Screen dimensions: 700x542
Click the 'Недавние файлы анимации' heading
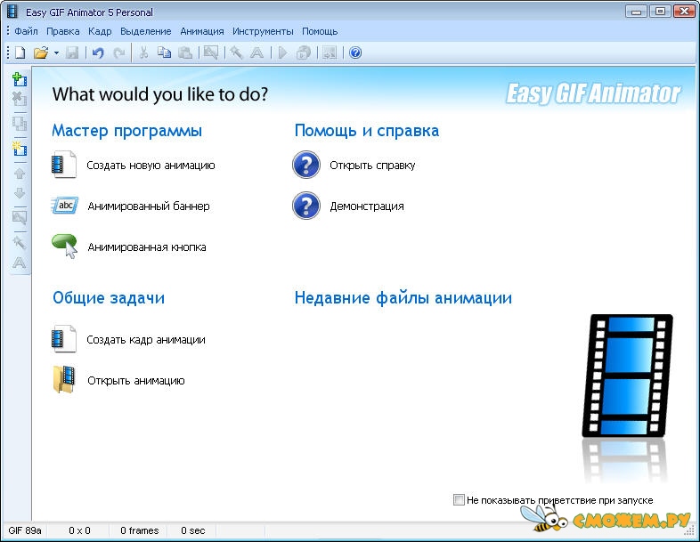pyautogui.click(x=403, y=297)
